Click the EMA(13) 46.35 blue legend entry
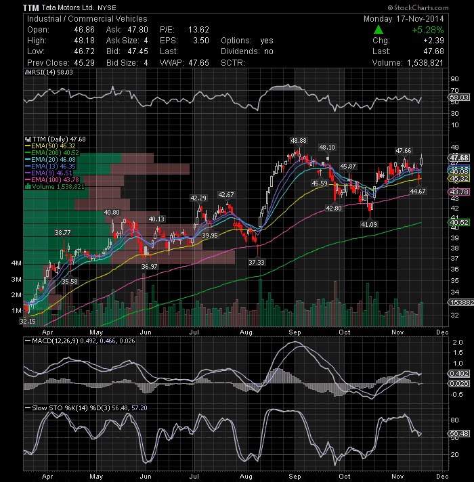This screenshot has height=482, width=474. pos(50,167)
